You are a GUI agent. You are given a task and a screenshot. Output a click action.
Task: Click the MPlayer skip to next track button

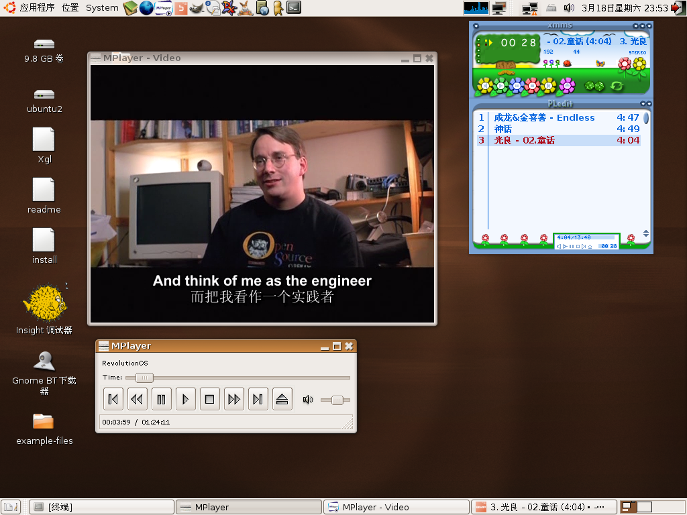coord(258,399)
